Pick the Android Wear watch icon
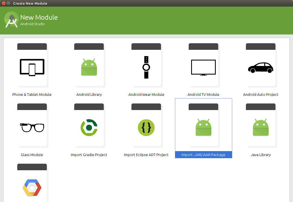This screenshot has height=202, width=293. pyautogui.click(x=146, y=67)
